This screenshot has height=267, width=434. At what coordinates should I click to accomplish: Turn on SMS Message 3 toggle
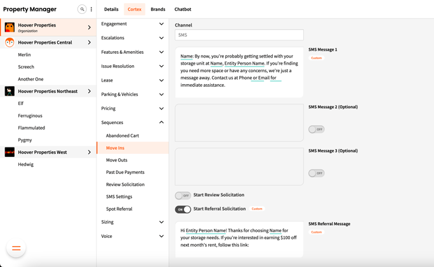click(x=316, y=173)
